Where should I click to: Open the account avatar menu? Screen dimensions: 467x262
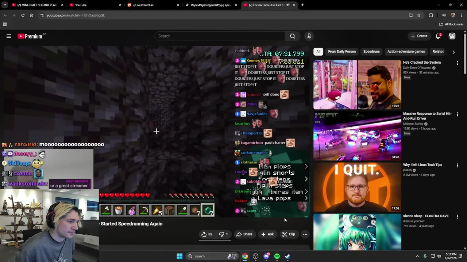(x=452, y=36)
